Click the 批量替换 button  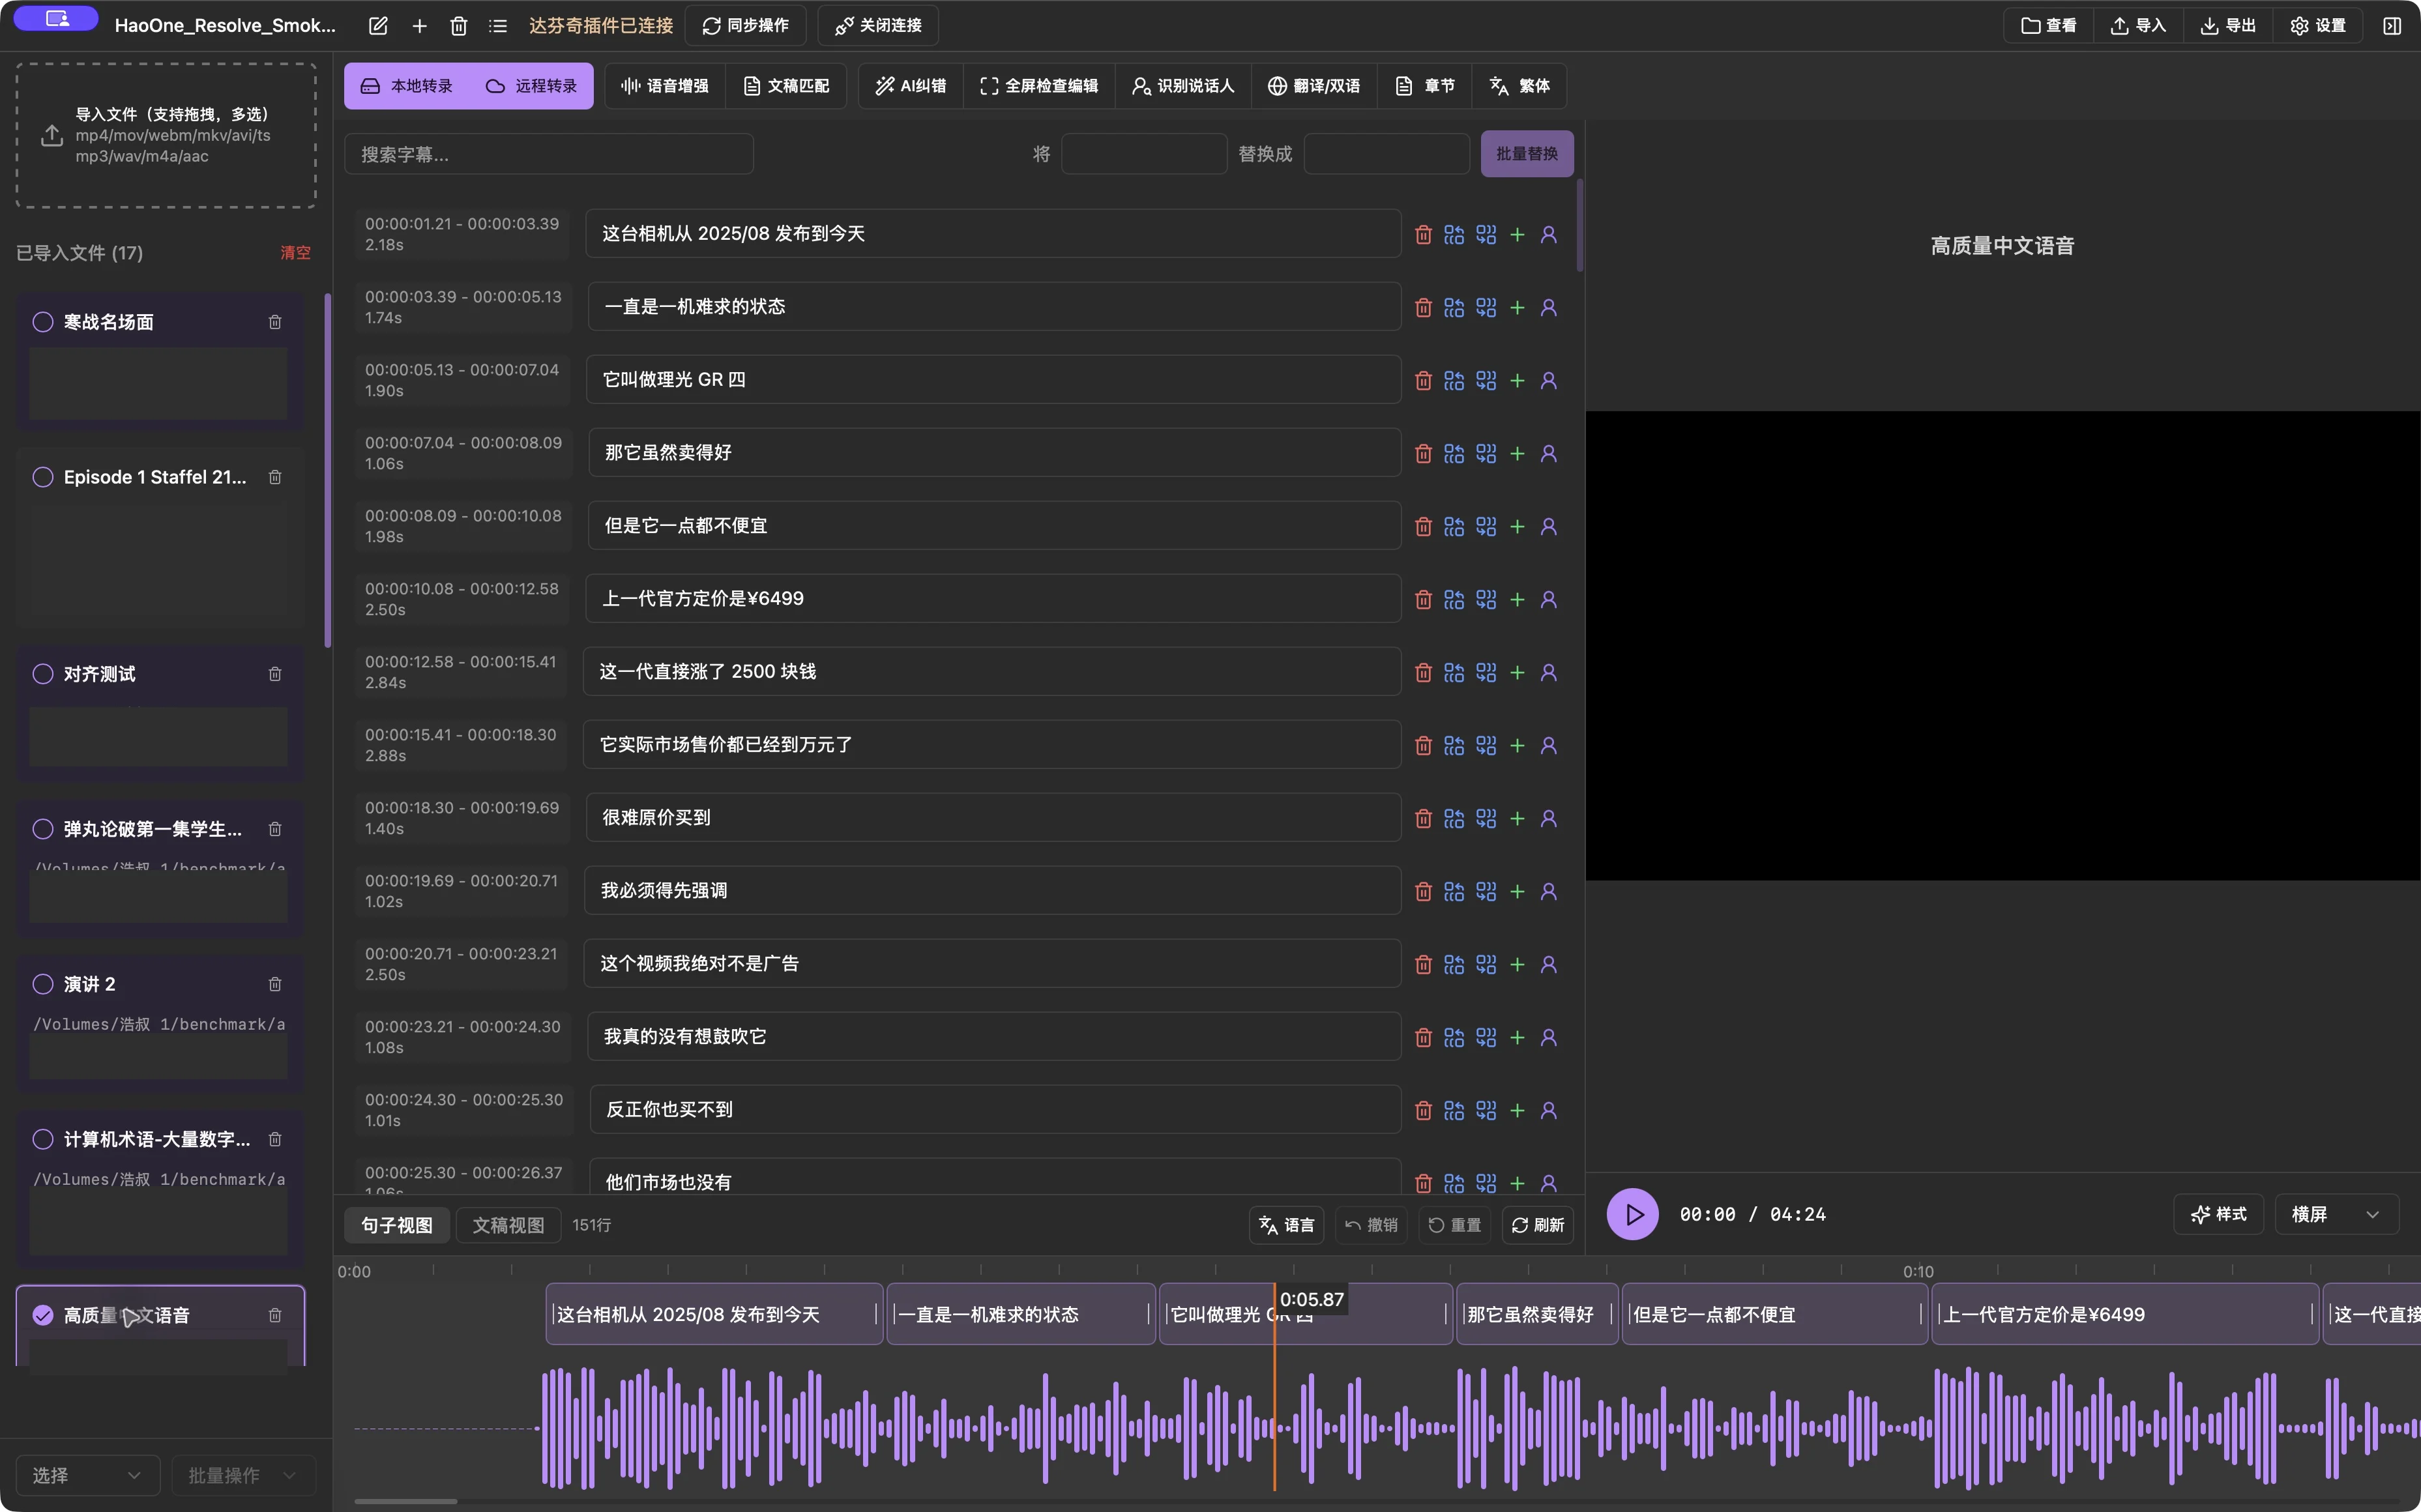[x=1527, y=154]
